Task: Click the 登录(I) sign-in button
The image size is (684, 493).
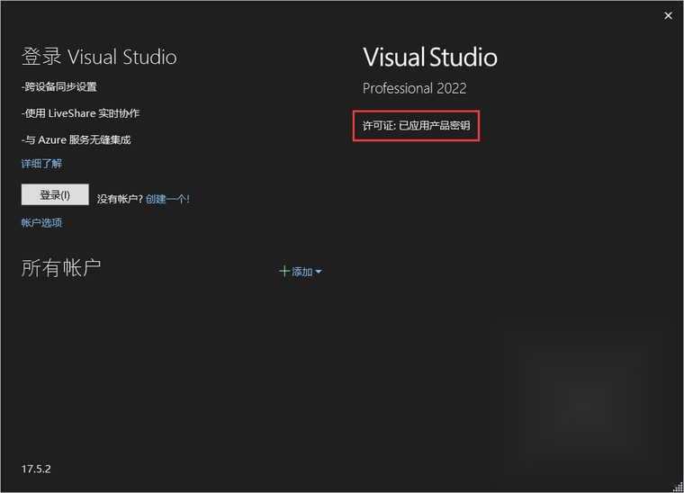Action: [55, 195]
